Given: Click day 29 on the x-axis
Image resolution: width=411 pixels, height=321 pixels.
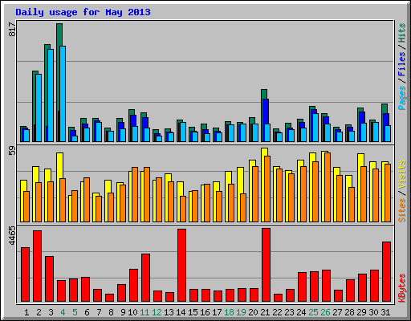Looking at the screenshot, I should pos(361,312).
